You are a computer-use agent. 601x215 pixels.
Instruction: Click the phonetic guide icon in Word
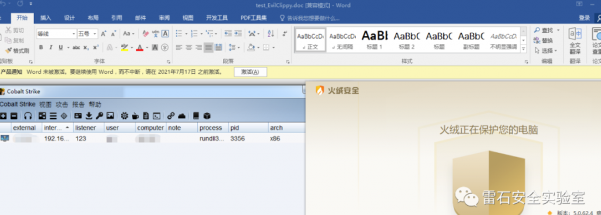pos(156,33)
